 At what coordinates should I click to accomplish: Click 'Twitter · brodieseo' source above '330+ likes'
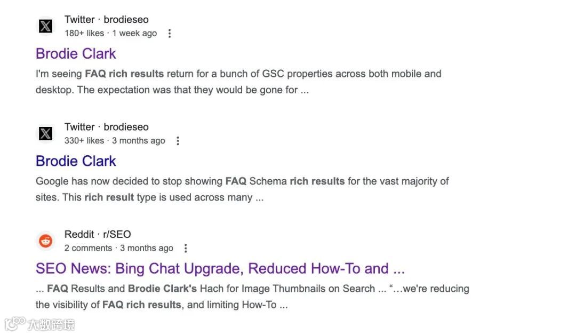click(107, 127)
